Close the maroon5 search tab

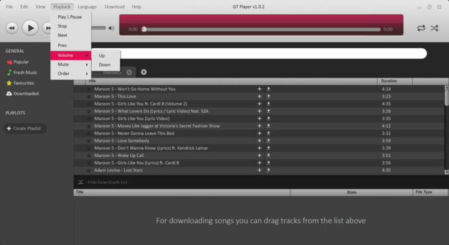pos(129,72)
